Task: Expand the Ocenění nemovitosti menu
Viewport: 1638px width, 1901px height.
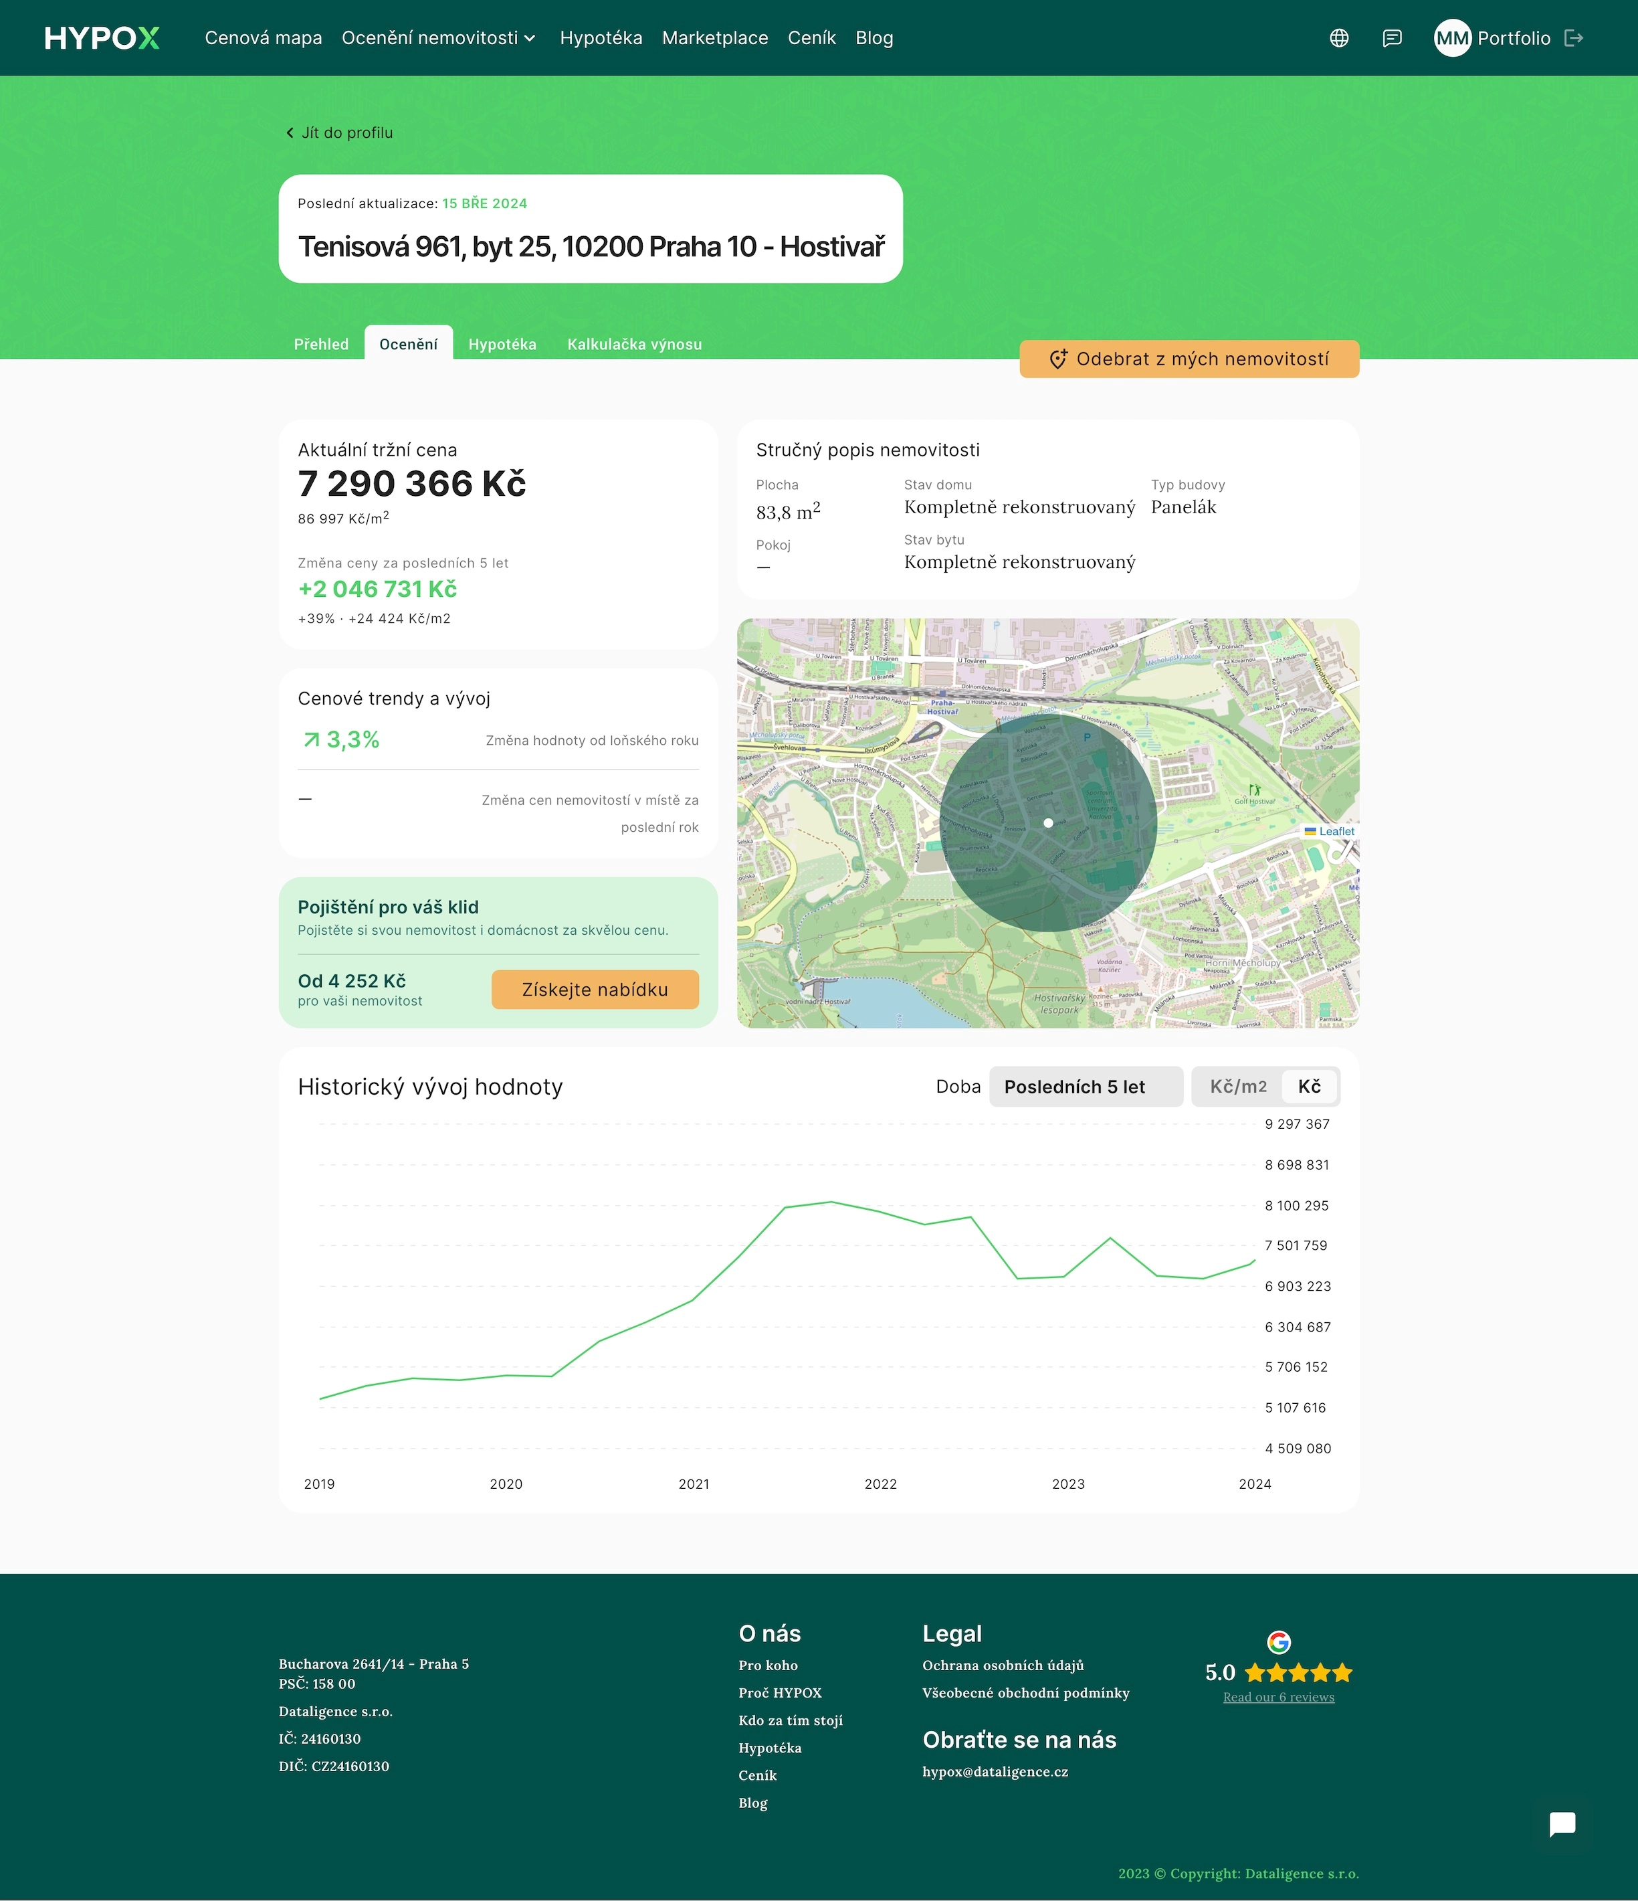Action: (438, 37)
